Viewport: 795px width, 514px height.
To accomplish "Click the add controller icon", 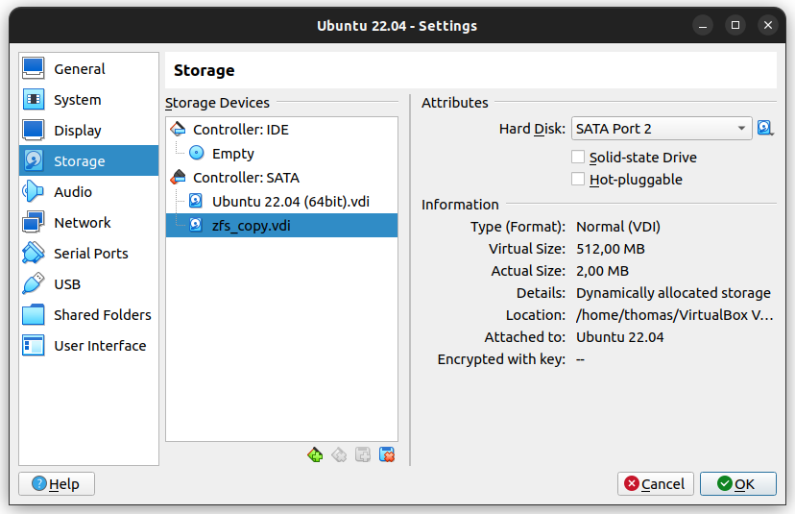I will pyautogui.click(x=315, y=454).
